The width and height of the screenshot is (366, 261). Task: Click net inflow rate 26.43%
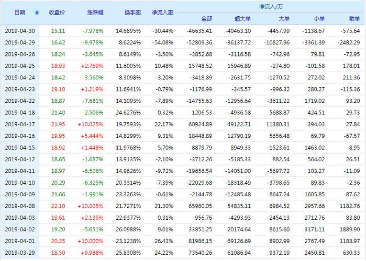(x=164, y=241)
